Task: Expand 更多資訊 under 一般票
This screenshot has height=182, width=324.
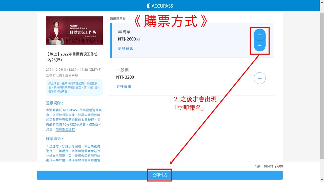Action: tap(124, 87)
